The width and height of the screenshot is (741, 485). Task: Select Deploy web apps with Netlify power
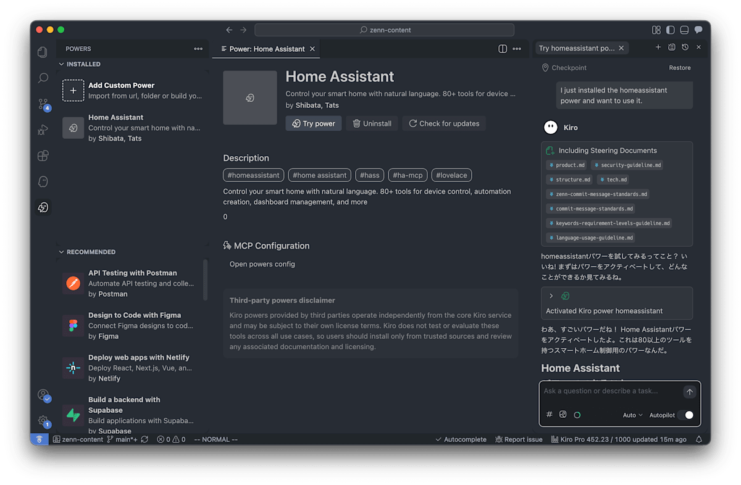point(133,368)
